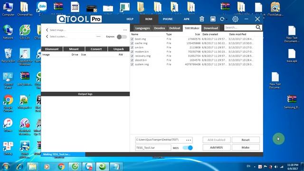
Task: Uncheck cm.bin checkbox
Action: coord(132,47)
